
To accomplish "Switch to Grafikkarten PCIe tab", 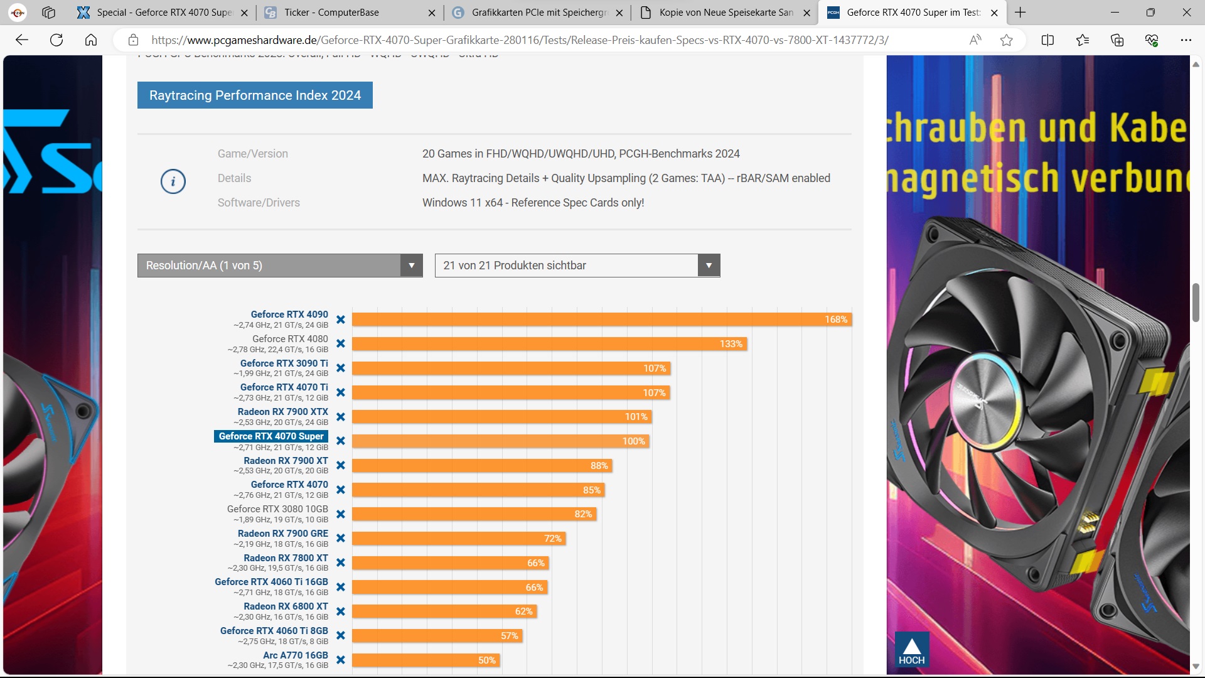I will pyautogui.click(x=538, y=13).
